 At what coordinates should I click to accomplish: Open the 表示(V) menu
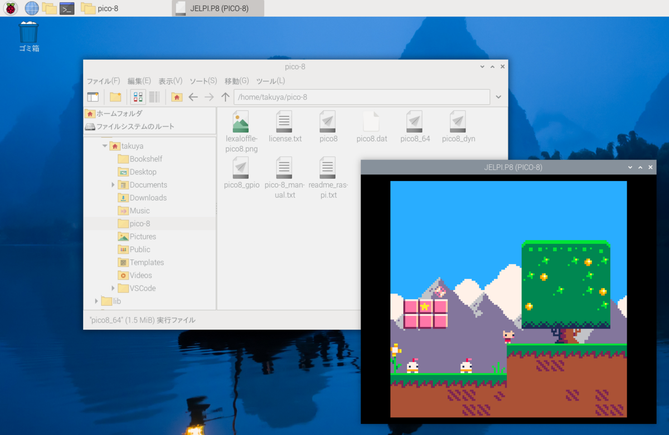coord(170,81)
